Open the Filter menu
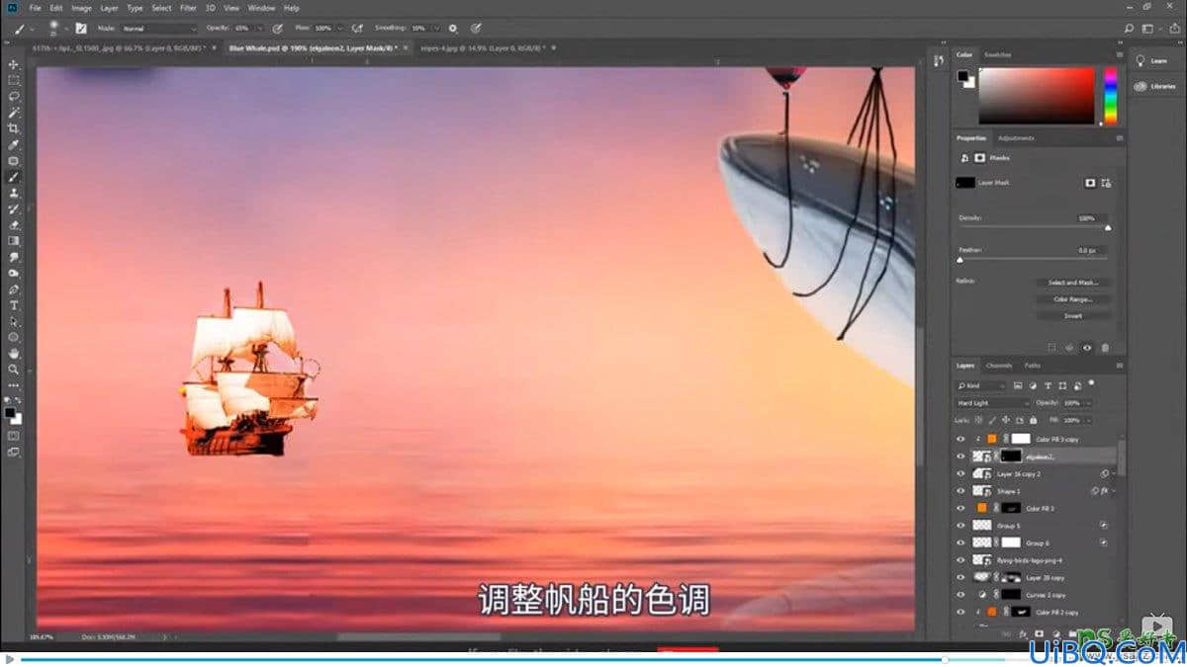The width and height of the screenshot is (1187, 667). pos(188,8)
